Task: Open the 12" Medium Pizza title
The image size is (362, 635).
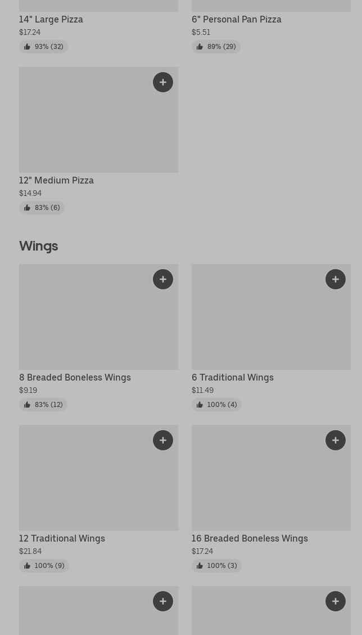Action: click(x=56, y=180)
